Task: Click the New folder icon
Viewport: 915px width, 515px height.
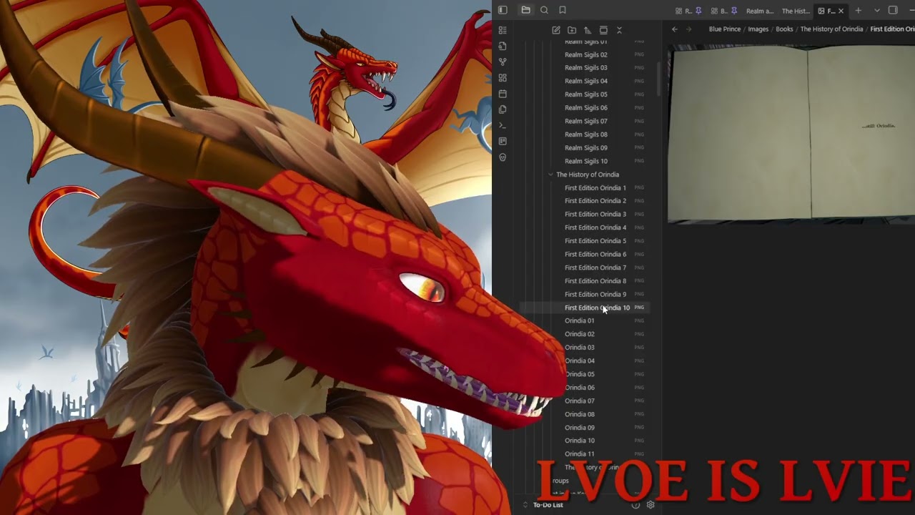Action: [x=572, y=30]
